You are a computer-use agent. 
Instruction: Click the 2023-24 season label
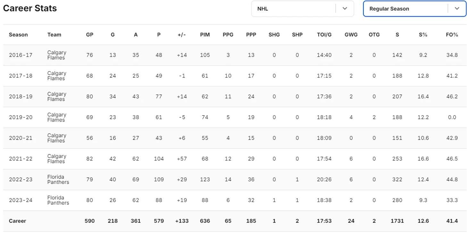click(x=21, y=200)
